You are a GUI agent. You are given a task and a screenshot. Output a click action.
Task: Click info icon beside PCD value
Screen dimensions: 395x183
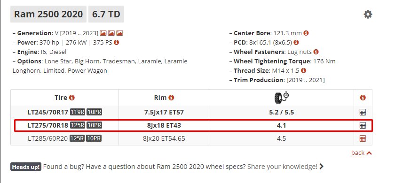click(296, 43)
